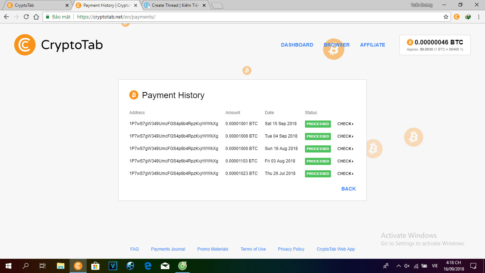Open the CryptoTab extension icon in toolbar

coord(457,17)
